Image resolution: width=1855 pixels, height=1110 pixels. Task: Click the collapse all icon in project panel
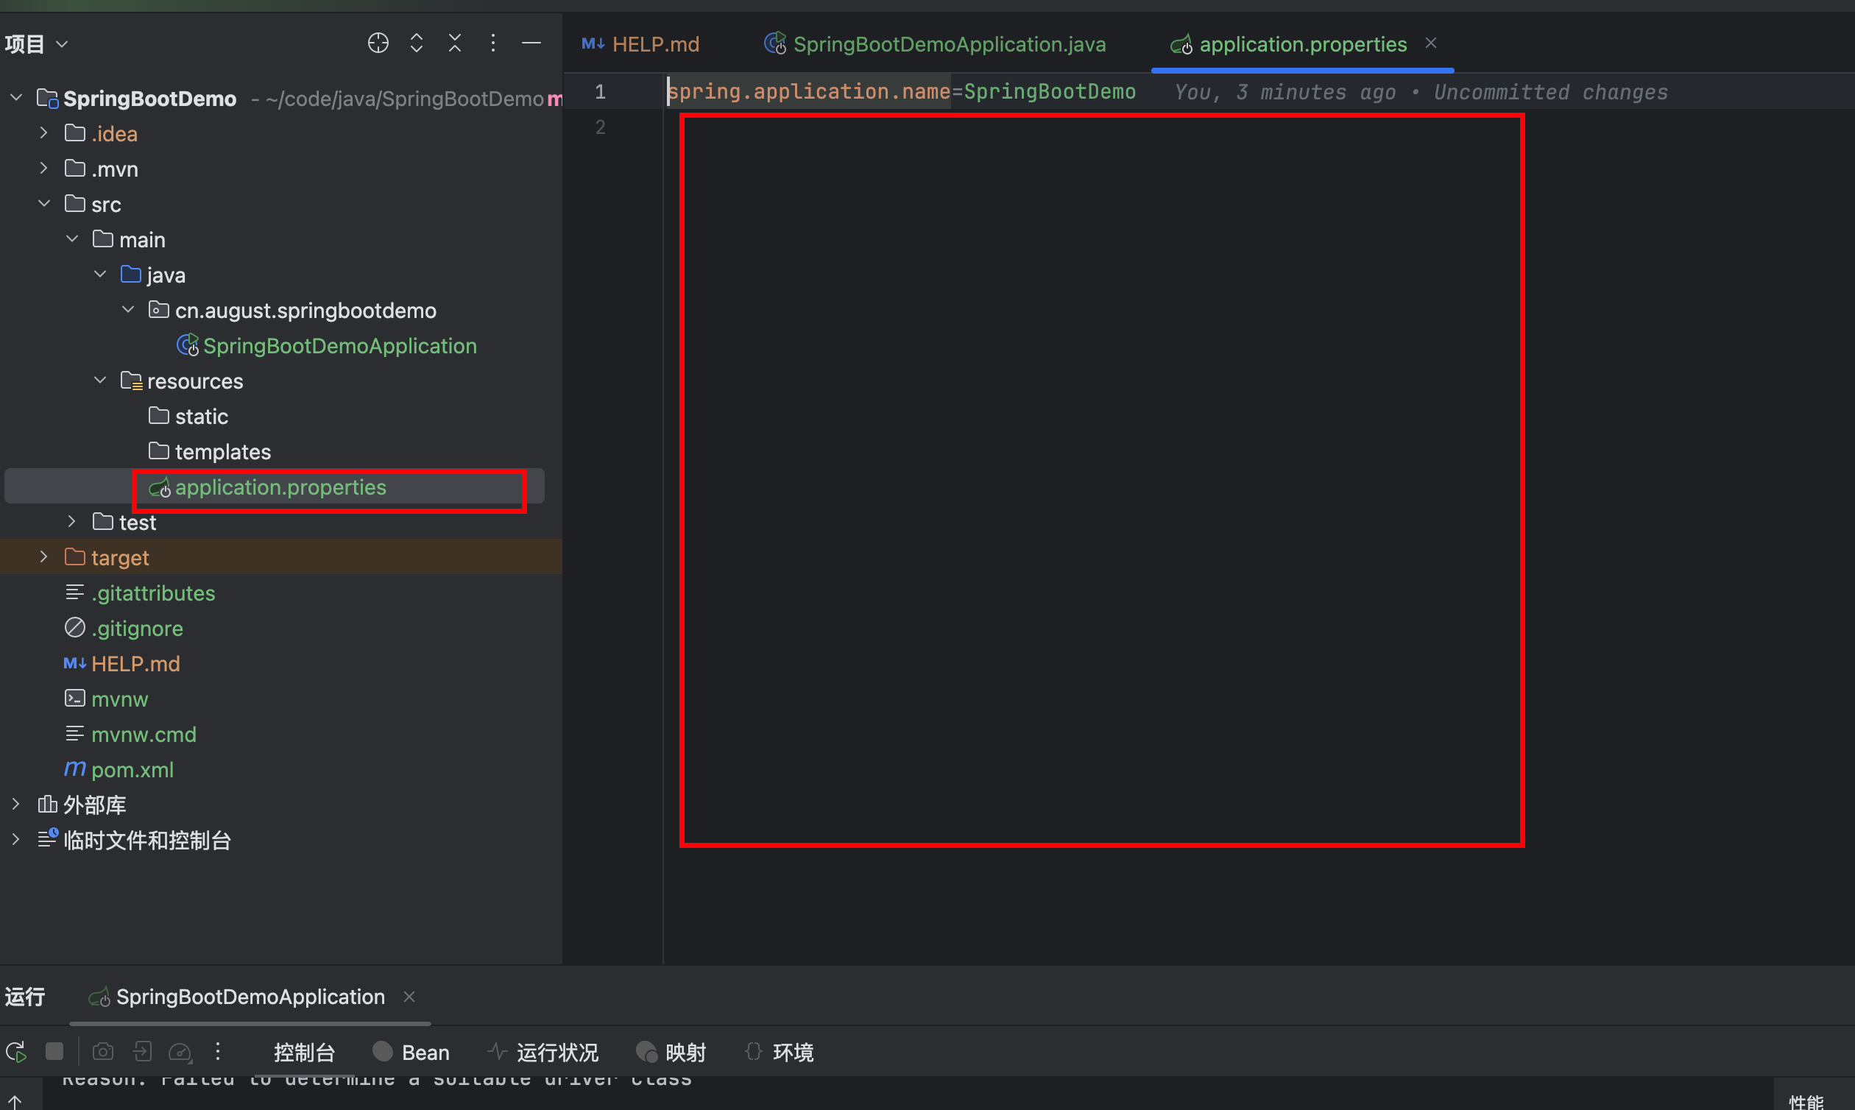(455, 43)
